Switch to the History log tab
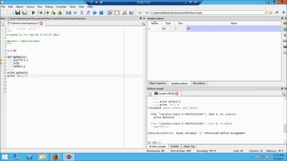The width and height of the screenshot is (287, 161). pos(189,146)
